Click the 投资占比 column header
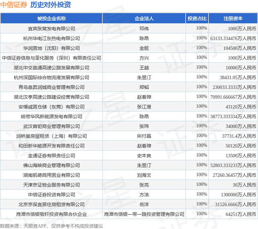 point(197,19)
